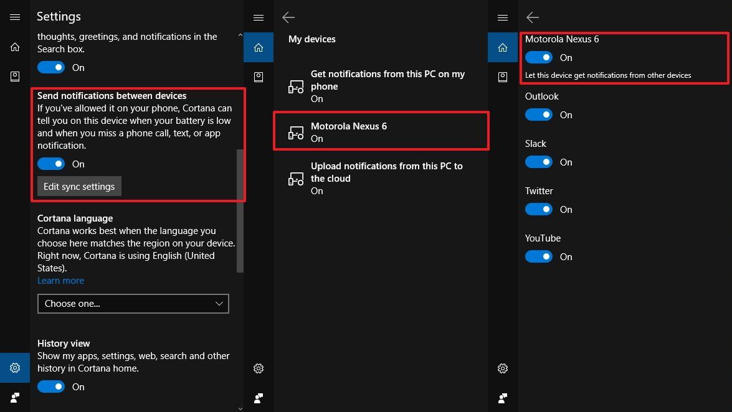Click scroll up arrow in Settings panel
The height and width of the screenshot is (412, 732).
point(240,35)
